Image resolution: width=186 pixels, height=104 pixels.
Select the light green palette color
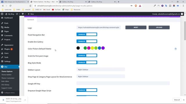(x=96, y=48)
